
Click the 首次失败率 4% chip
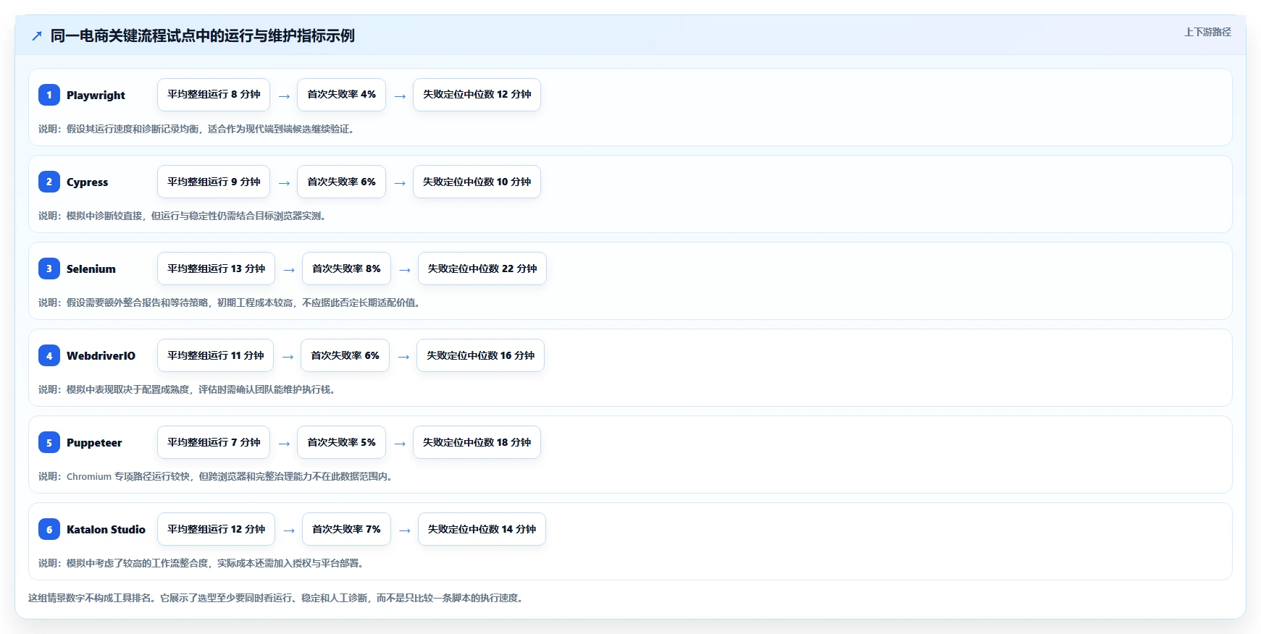pyautogui.click(x=341, y=95)
